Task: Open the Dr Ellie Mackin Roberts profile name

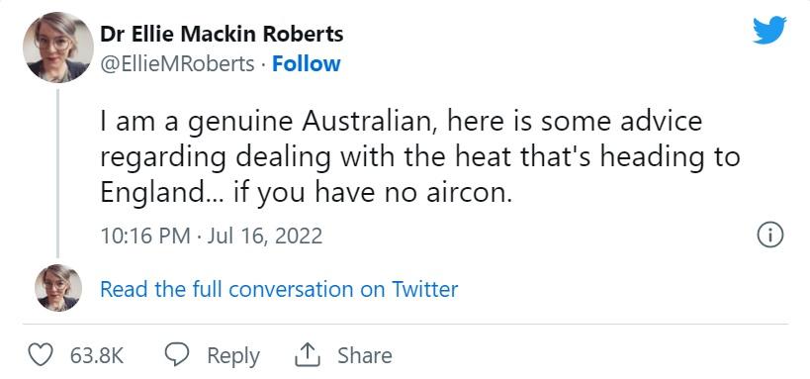Action: pos(222,35)
